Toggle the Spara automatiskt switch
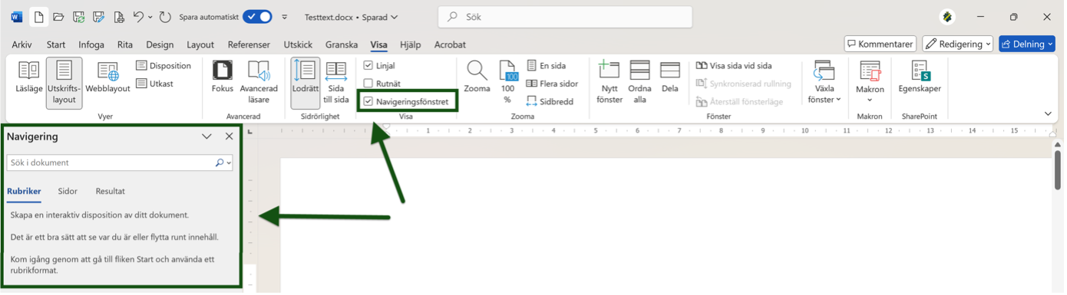Image resolution: width=1067 pixels, height=295 pixels. point(257,17)
